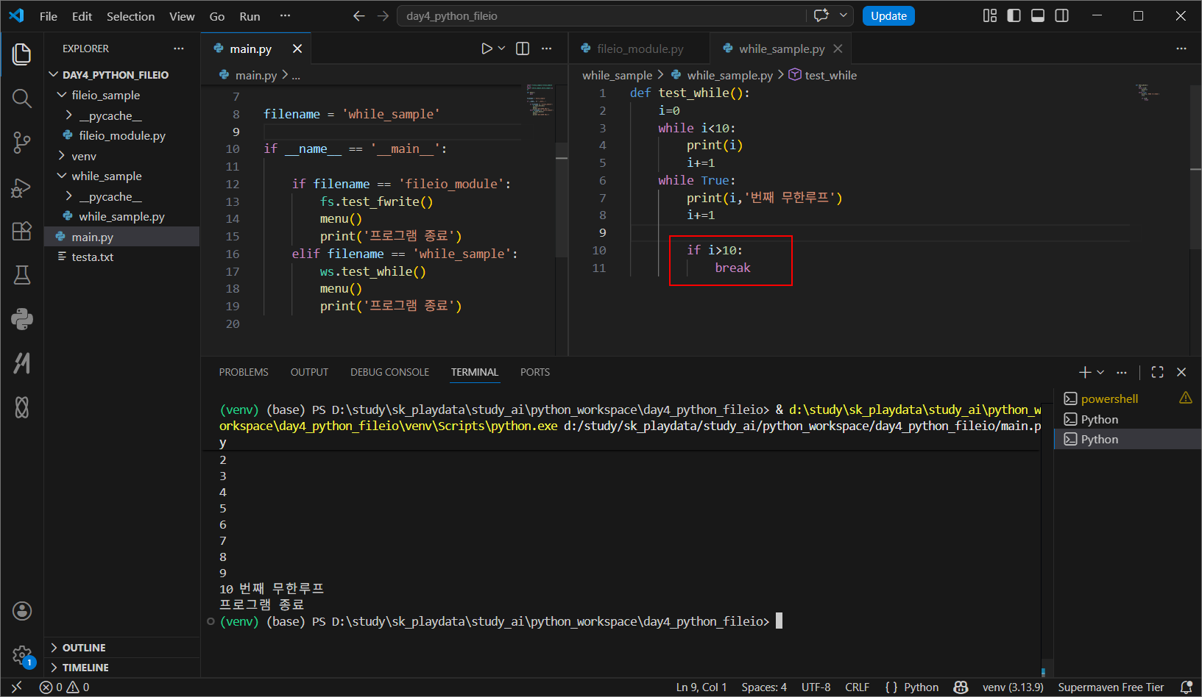
Task: Toggle the primary side bar
Action: 1014,15
